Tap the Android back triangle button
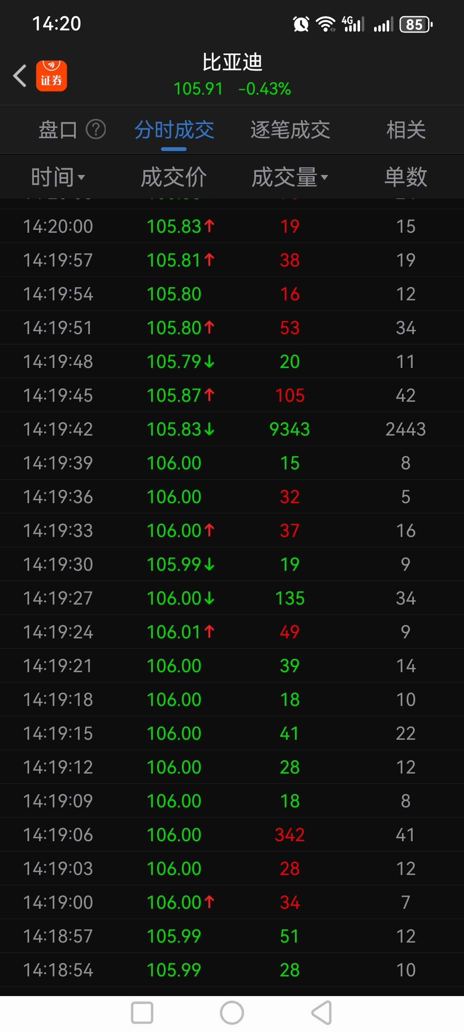464x1032 pixels. [322, 1013]
